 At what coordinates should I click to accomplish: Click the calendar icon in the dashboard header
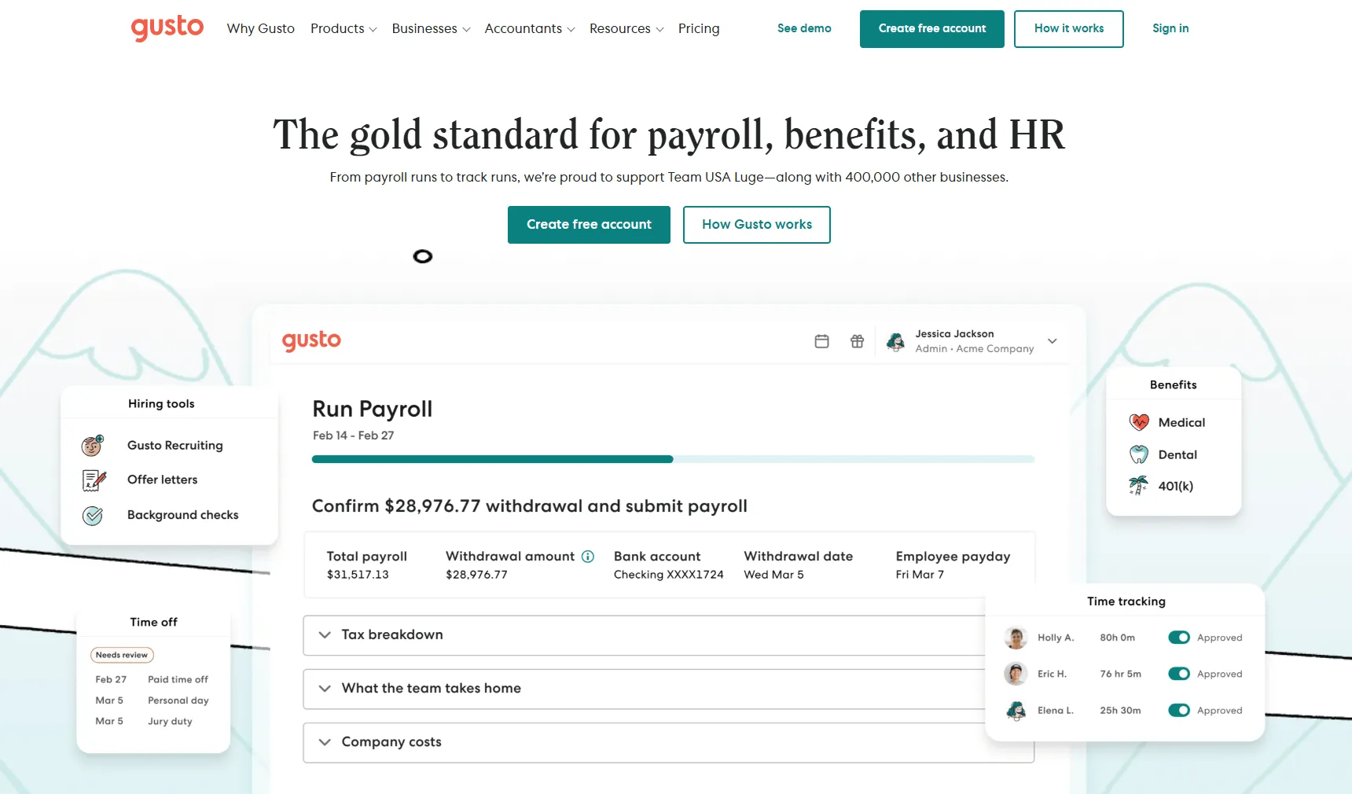pos(821,341)
